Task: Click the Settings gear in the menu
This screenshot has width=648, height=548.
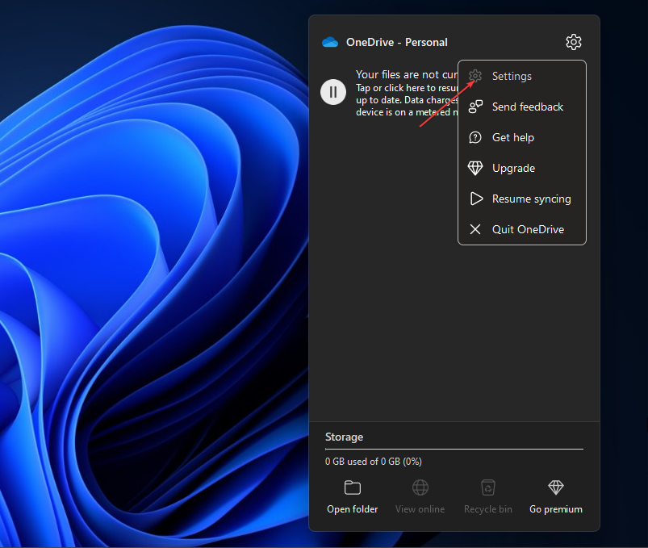Action: (475, 76)
